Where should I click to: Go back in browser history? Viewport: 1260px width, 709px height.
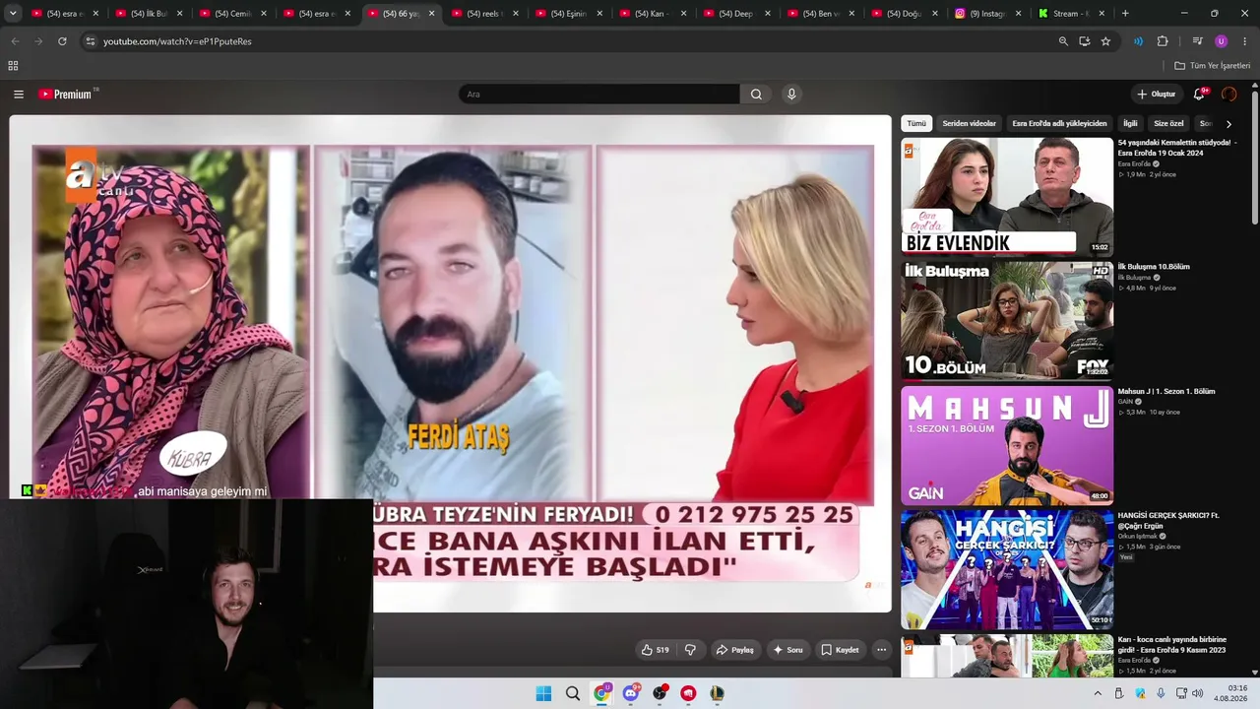coord(15,41)
